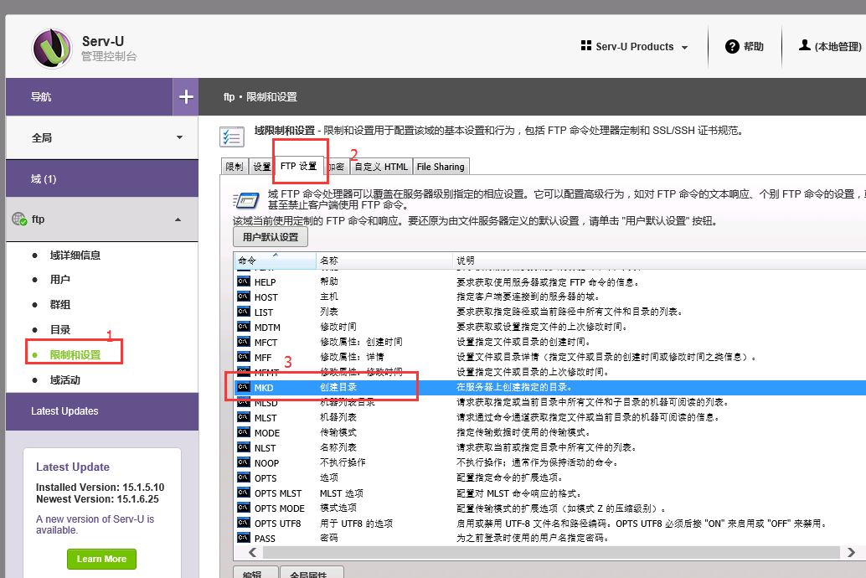Click the Learn More button
This screenshot has height=578, width=866.
[101, 559]
